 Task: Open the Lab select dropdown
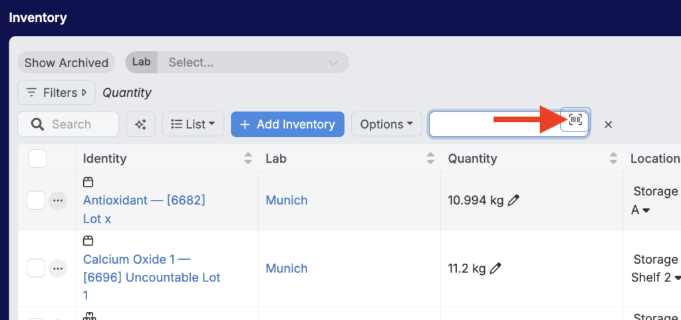[x=253, y=62]
